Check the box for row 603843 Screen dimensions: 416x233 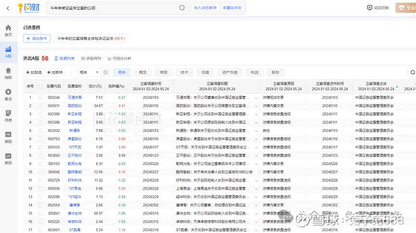point(41,156)
